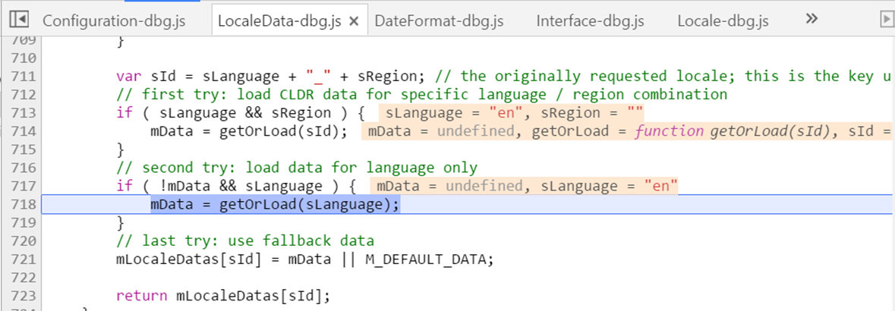Set a breakpoint on line number 717
This screenshot has width=895, height=311.
(24, 186)
